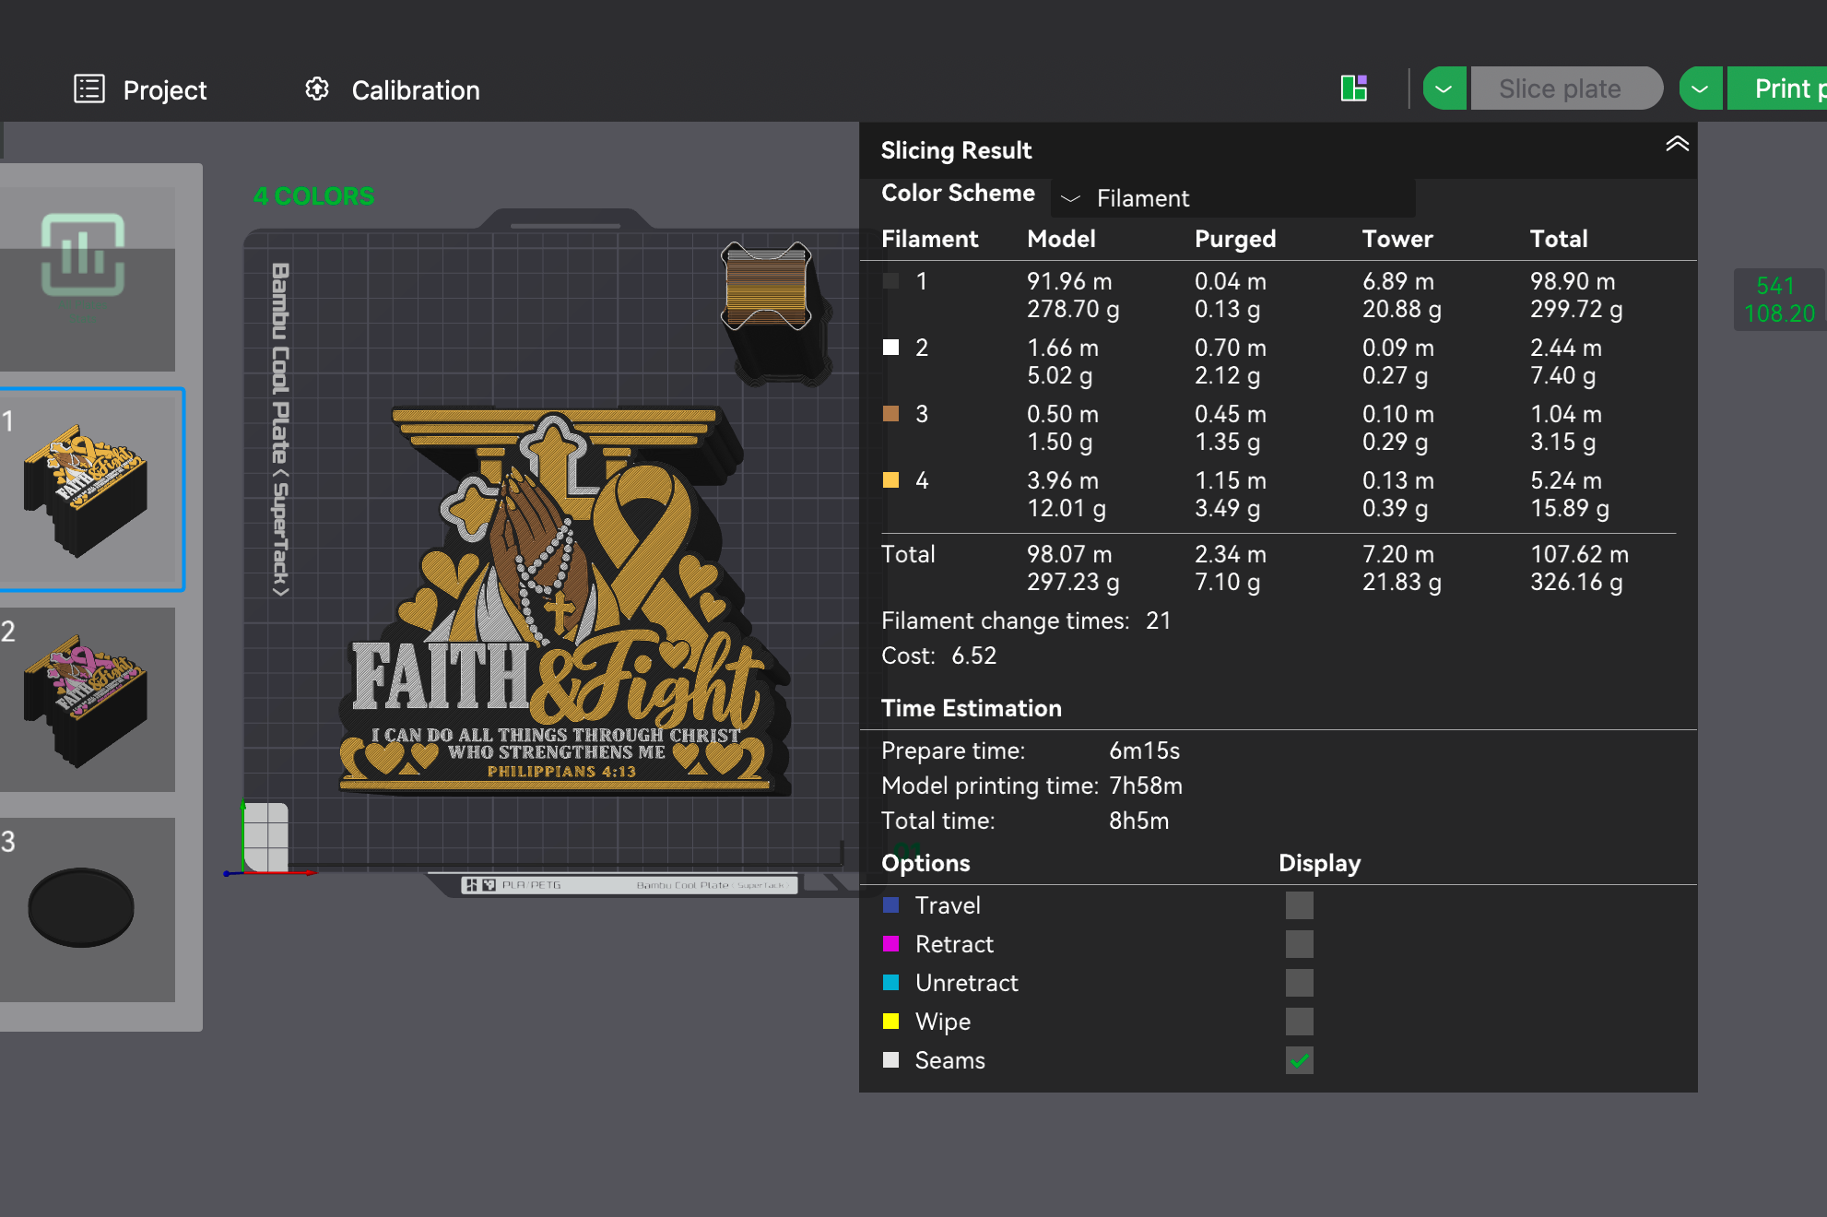Open the green dropdown beside Slice plate
1827x1217 pixels.
coord(1444,89)
